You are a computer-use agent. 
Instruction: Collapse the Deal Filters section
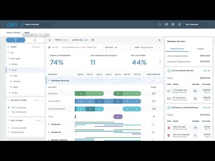coord(8,120)
